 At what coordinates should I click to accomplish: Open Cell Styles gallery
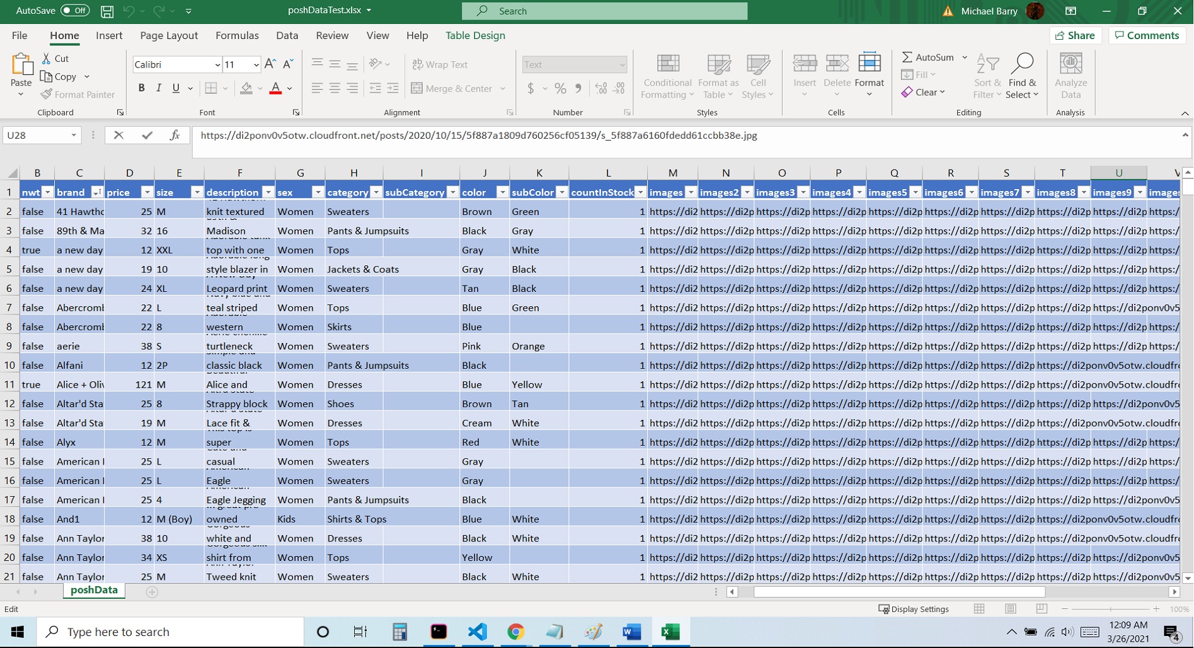(x=758, y=76)
